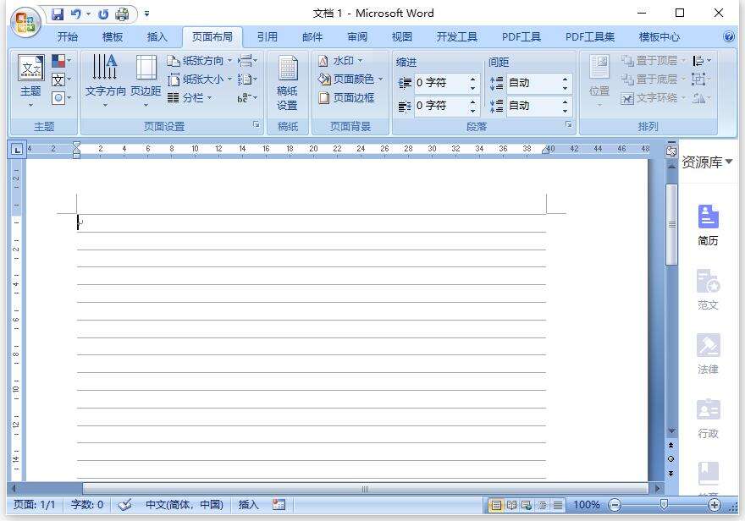
Task: Click spelling check status bar icon
Action: (x=125, y=504)
